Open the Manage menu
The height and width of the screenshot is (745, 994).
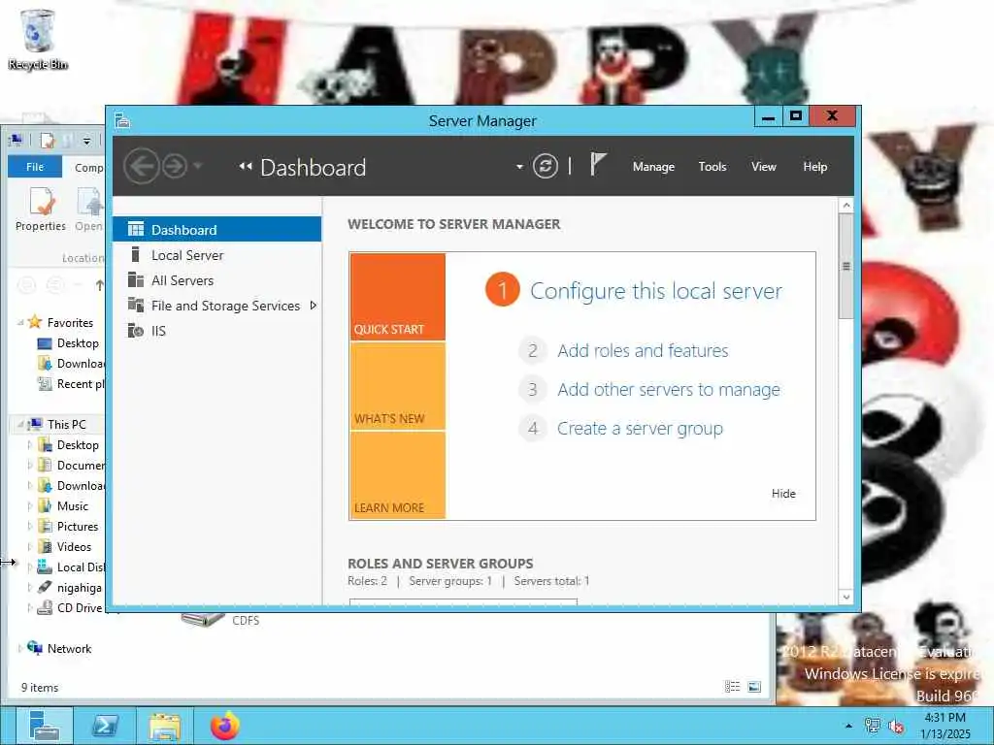pos(653,167)
